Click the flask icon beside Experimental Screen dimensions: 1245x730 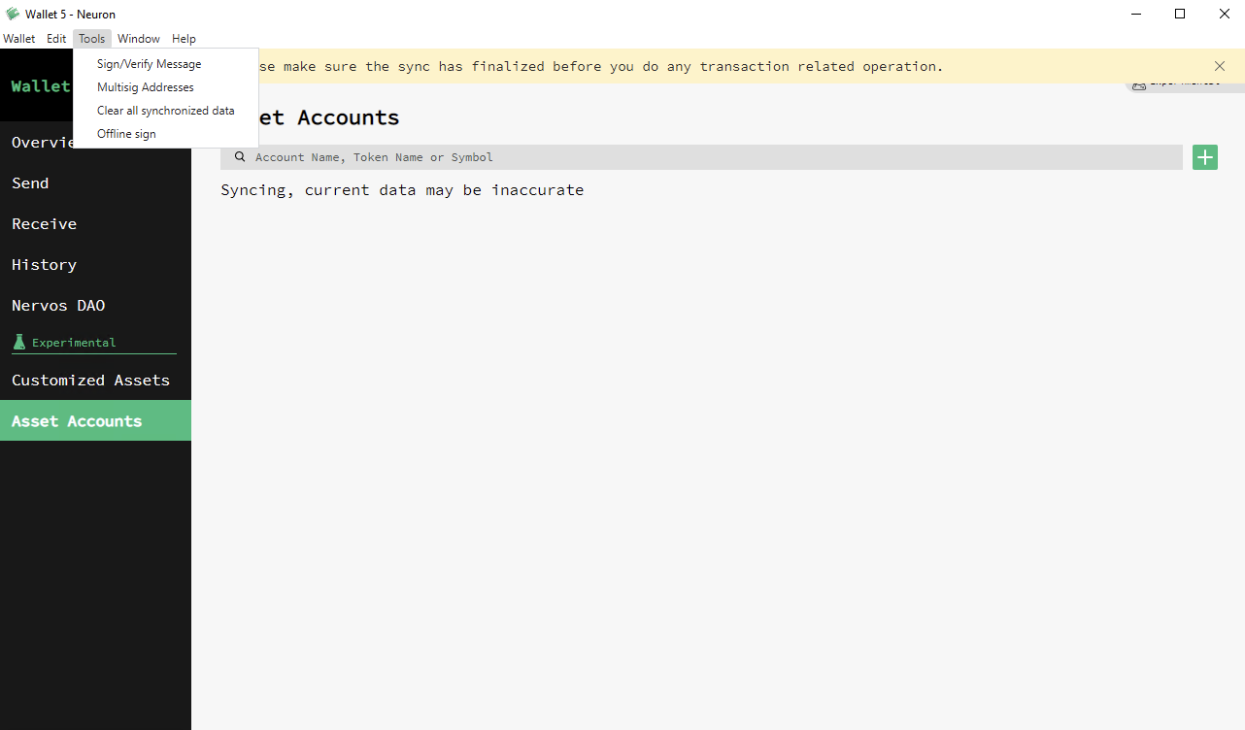coord(18,342)
